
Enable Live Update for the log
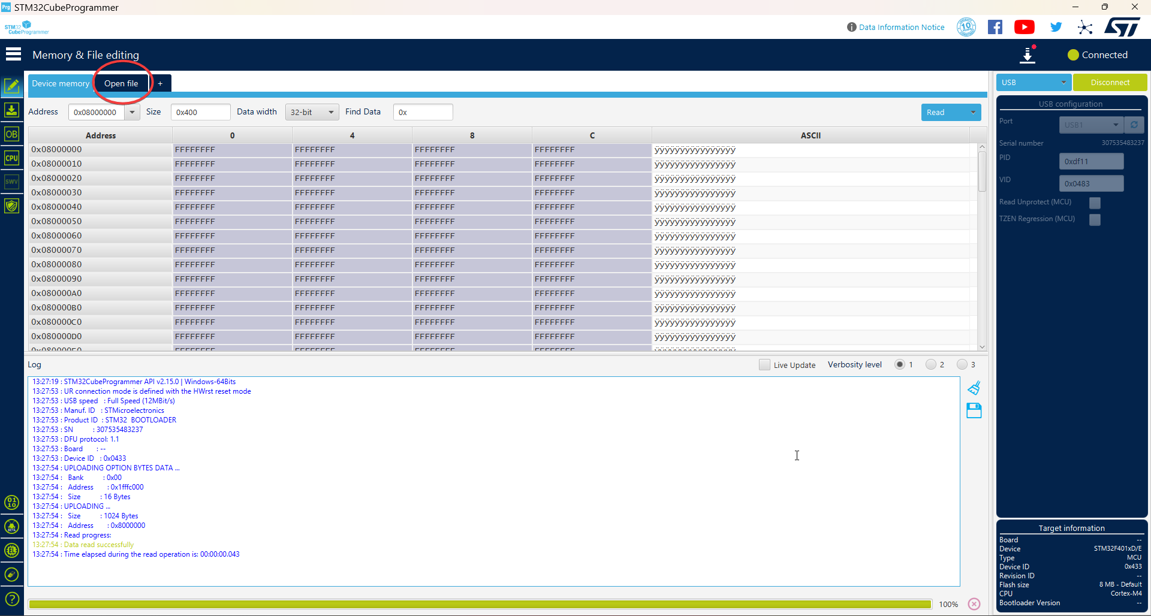point(764,364)
